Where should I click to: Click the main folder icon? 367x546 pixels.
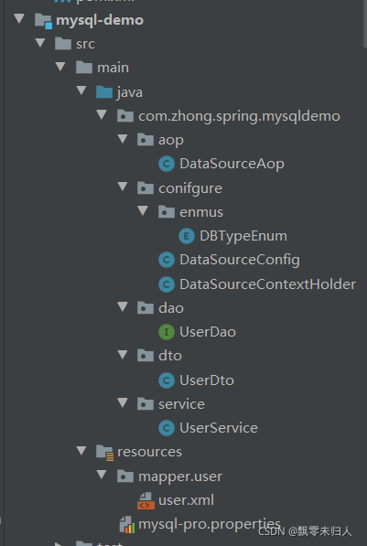click(84, 67)
